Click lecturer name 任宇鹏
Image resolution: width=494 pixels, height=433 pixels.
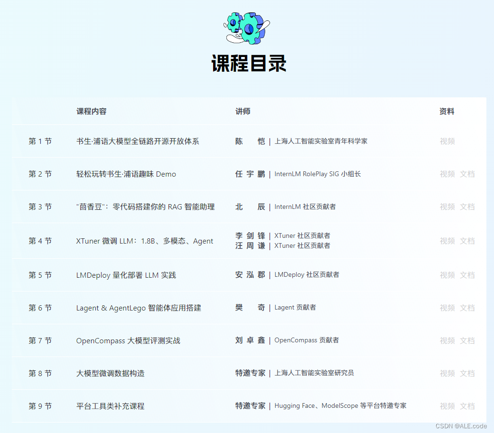tap(250, 174)
